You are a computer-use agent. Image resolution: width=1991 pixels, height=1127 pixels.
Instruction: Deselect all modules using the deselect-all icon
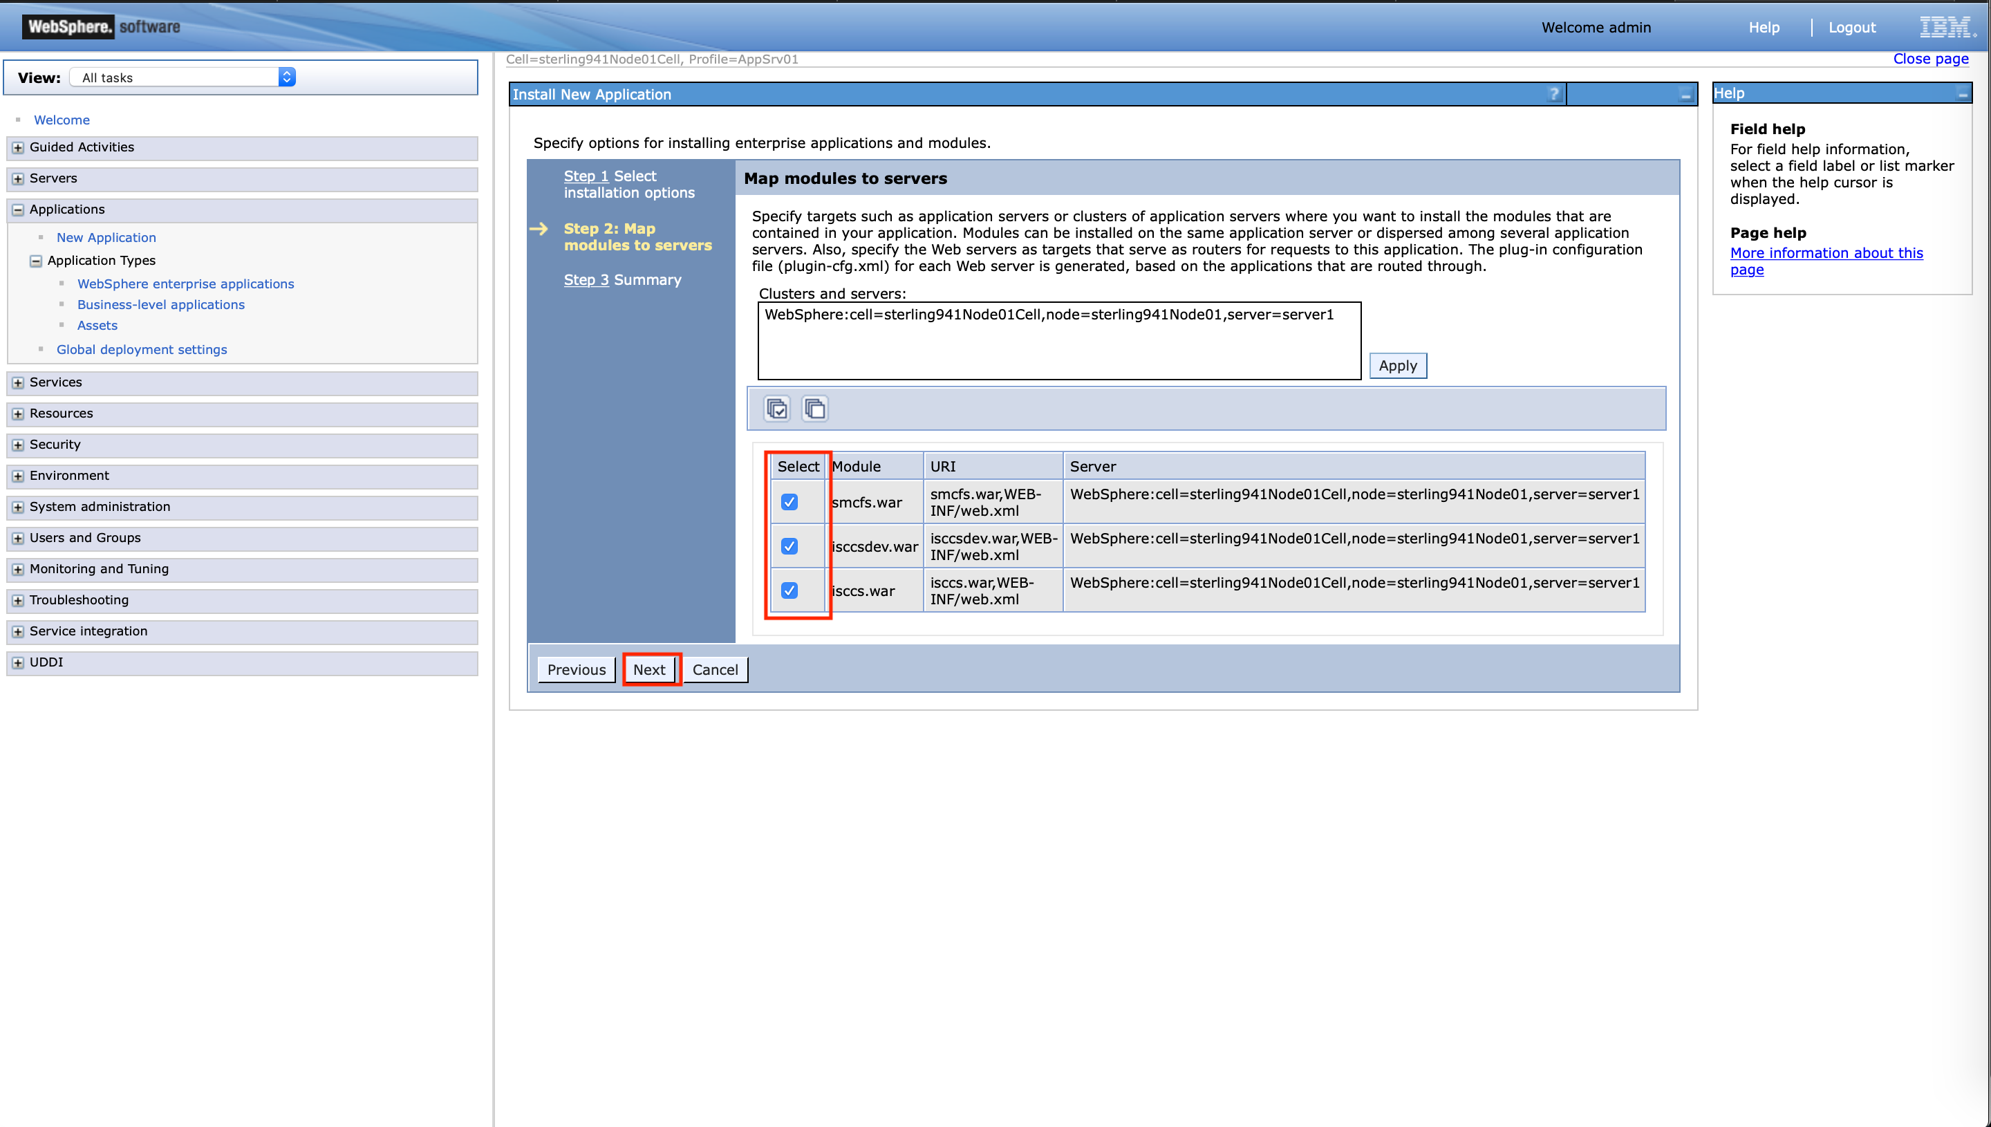click(x=814, y=409)
